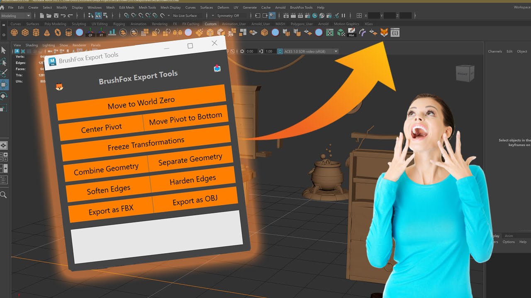531x298 pixels.
Task: Create a polygon torus from the shelf
Action: [58, 32]
